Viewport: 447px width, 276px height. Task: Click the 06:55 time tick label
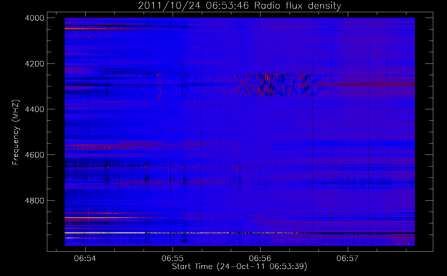pos(173,258)
